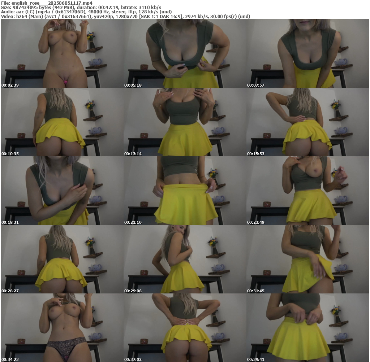370x362 pixels.
Task: Open the frame thumbnail stamped 00:07:57
Action: 308,53
